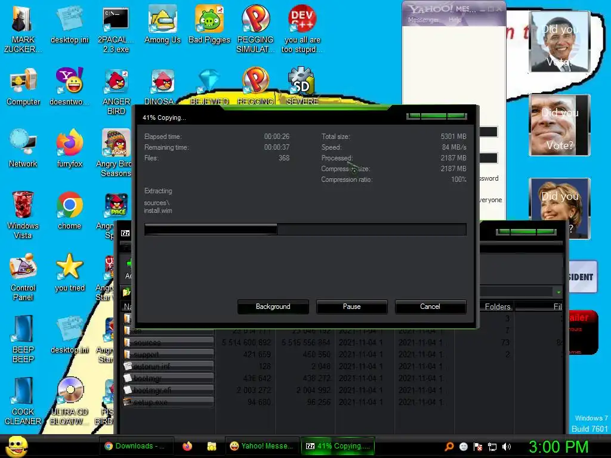Switch to the 41% Copying taskbar item

coord(338,446)
